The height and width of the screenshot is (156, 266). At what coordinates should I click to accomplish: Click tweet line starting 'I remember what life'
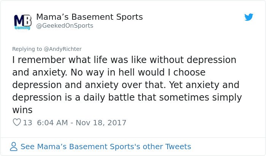click(x=124, y=60)
